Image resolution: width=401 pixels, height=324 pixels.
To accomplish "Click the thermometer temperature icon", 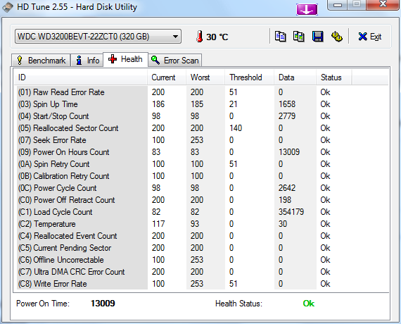I will 200,37.
